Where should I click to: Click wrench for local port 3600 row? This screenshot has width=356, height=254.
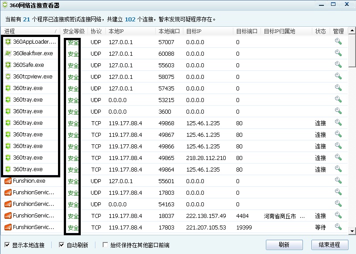(338, 111)
